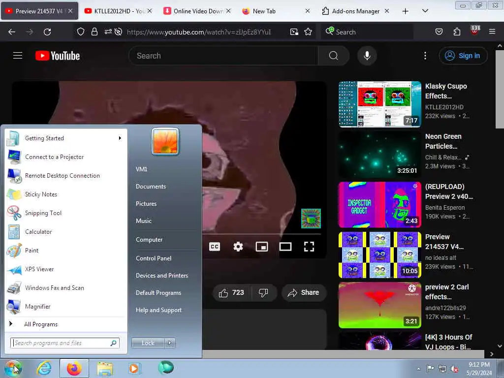Open Klasky Csupo Effects video thumbnail
Viewport: 504px width, 378px height.
click(x=380, y=104)
